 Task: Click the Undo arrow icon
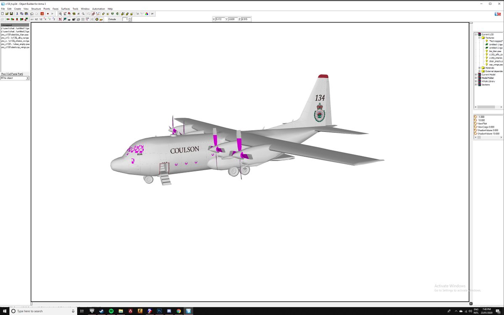[32, 13]
